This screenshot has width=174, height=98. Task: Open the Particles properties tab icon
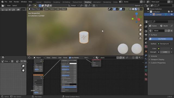(146, 59)
